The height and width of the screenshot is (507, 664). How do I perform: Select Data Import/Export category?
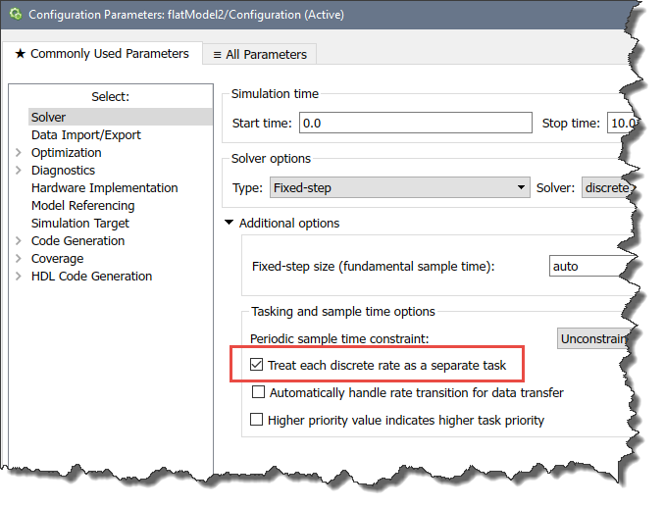tap(85, 135)
